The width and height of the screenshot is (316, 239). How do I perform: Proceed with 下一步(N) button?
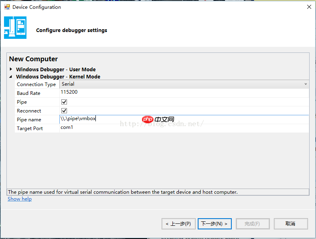click(x=215, y=224)
